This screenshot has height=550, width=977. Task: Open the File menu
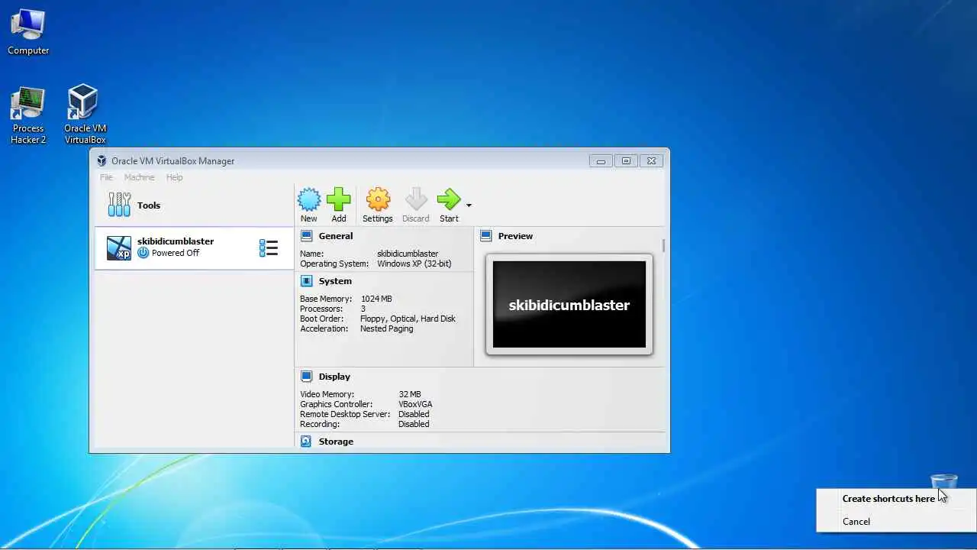coord(106,177)
